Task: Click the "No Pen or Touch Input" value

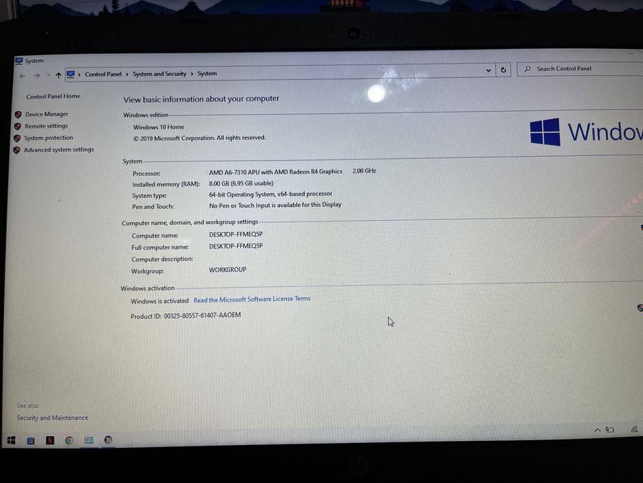Action: click(275, 205)
